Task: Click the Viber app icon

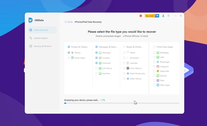Action: click(x=158, y=80)
